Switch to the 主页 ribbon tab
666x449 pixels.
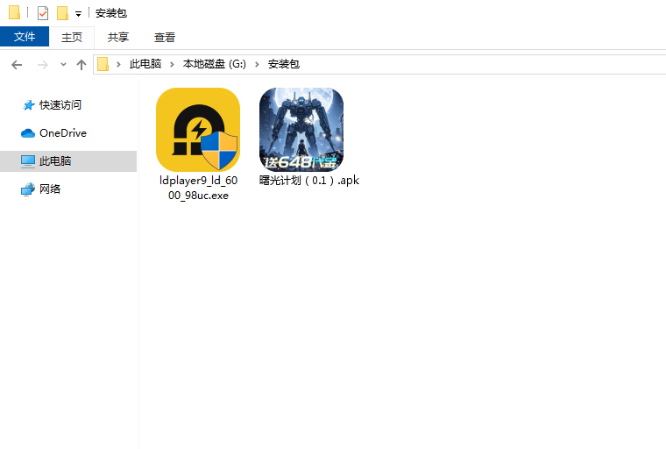[72, 37]
